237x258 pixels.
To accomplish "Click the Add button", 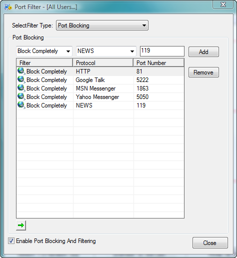I will click(x=203, y=52).
